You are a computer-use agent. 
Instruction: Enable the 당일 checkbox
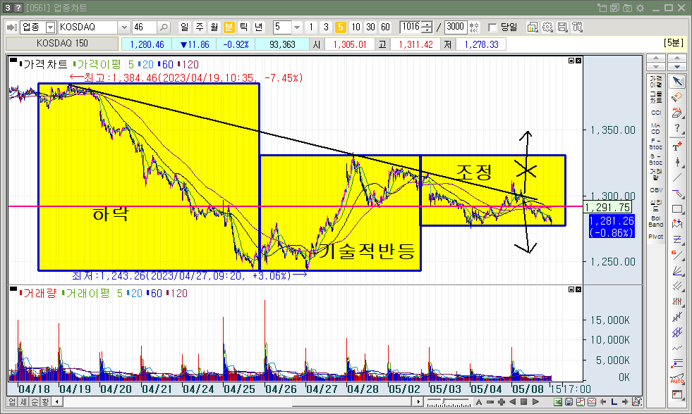(x=492, y=27)
